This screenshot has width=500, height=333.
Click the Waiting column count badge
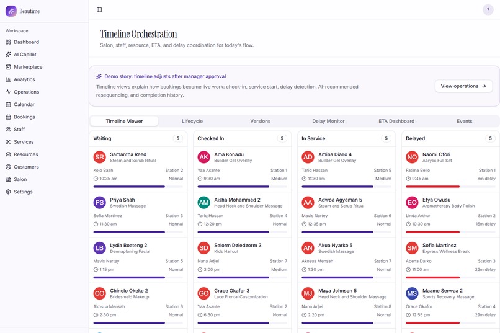point(178,138)
